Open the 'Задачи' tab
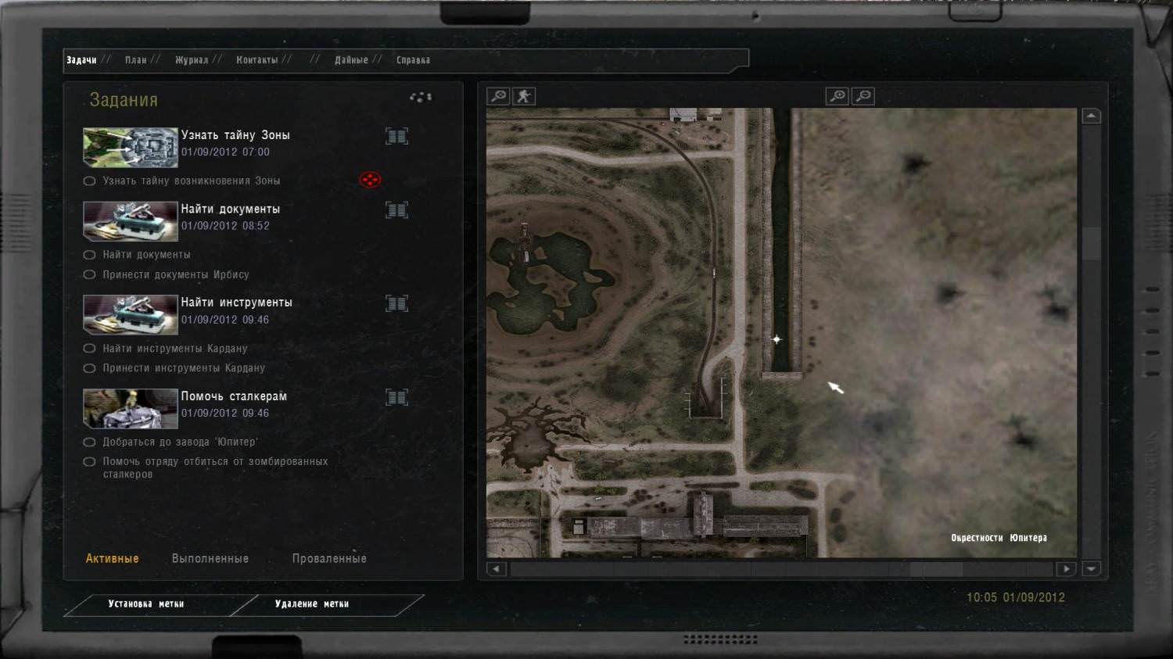The image size is (1173, 659). click(x=81, y=60)
